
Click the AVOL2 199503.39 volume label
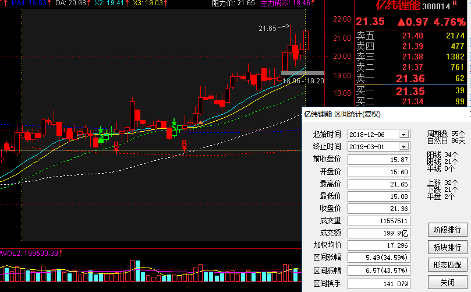pyautogui.click(x=31, y=253)
